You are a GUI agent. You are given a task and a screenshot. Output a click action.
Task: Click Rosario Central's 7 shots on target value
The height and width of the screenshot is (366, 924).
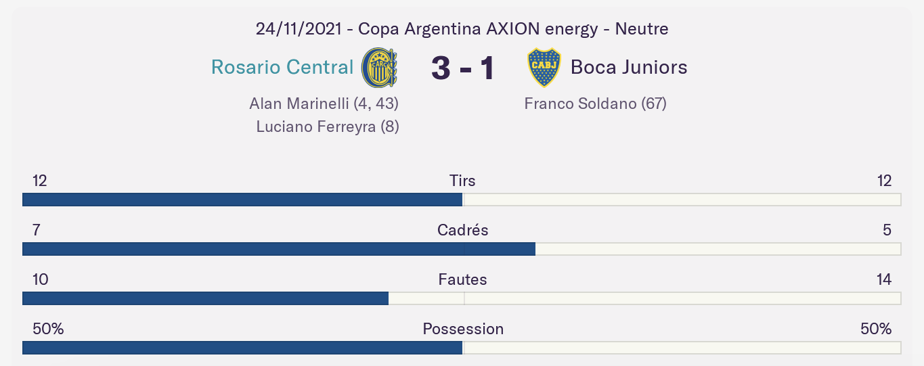pos(37,230)
